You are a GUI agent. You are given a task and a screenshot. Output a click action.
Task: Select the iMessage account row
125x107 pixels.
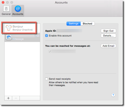click(22, 37)
